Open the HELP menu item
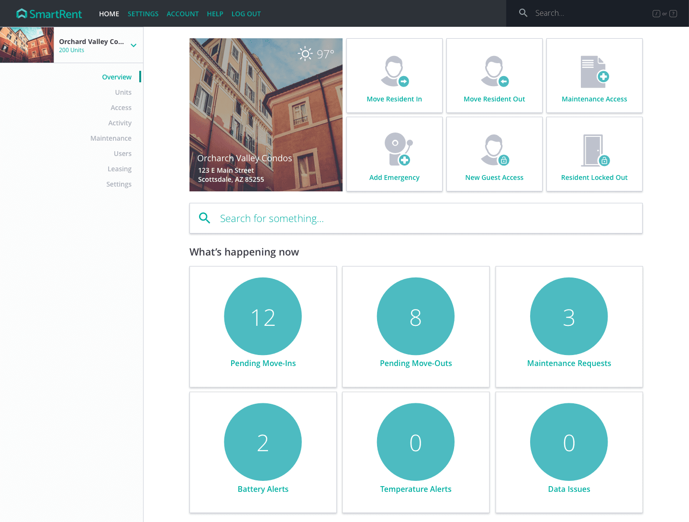Viewport: 689px width, 522px height. coord(215,14)
